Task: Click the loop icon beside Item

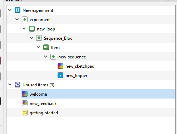Action: pos(46,47)
